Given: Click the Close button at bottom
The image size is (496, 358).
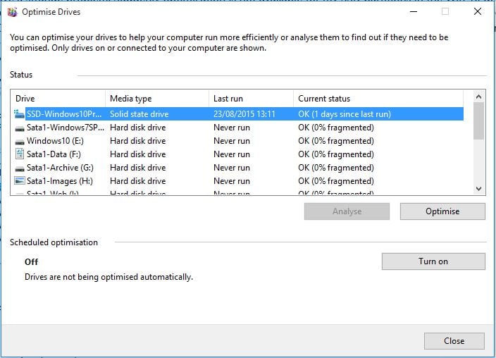Looking at the screenshot, I should [454, 341].
